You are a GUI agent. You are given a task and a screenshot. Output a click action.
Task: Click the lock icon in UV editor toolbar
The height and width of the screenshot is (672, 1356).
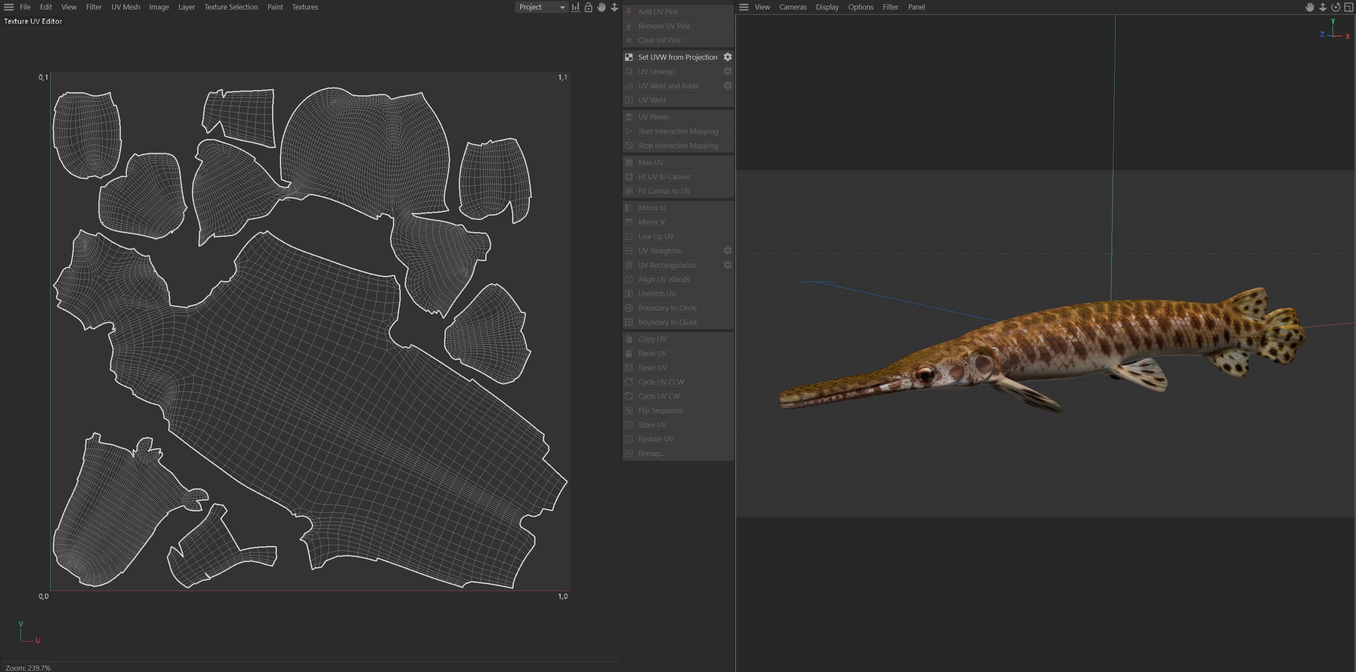(588, 7)
